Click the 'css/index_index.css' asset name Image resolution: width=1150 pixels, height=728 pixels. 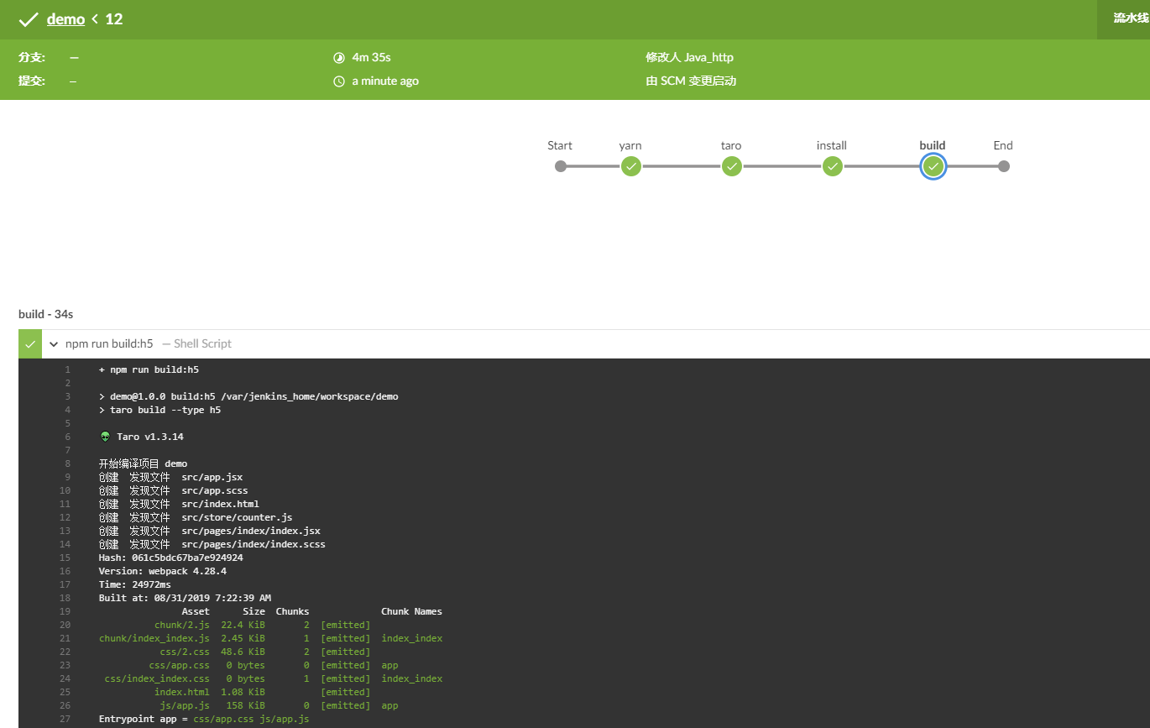point(157,678)
